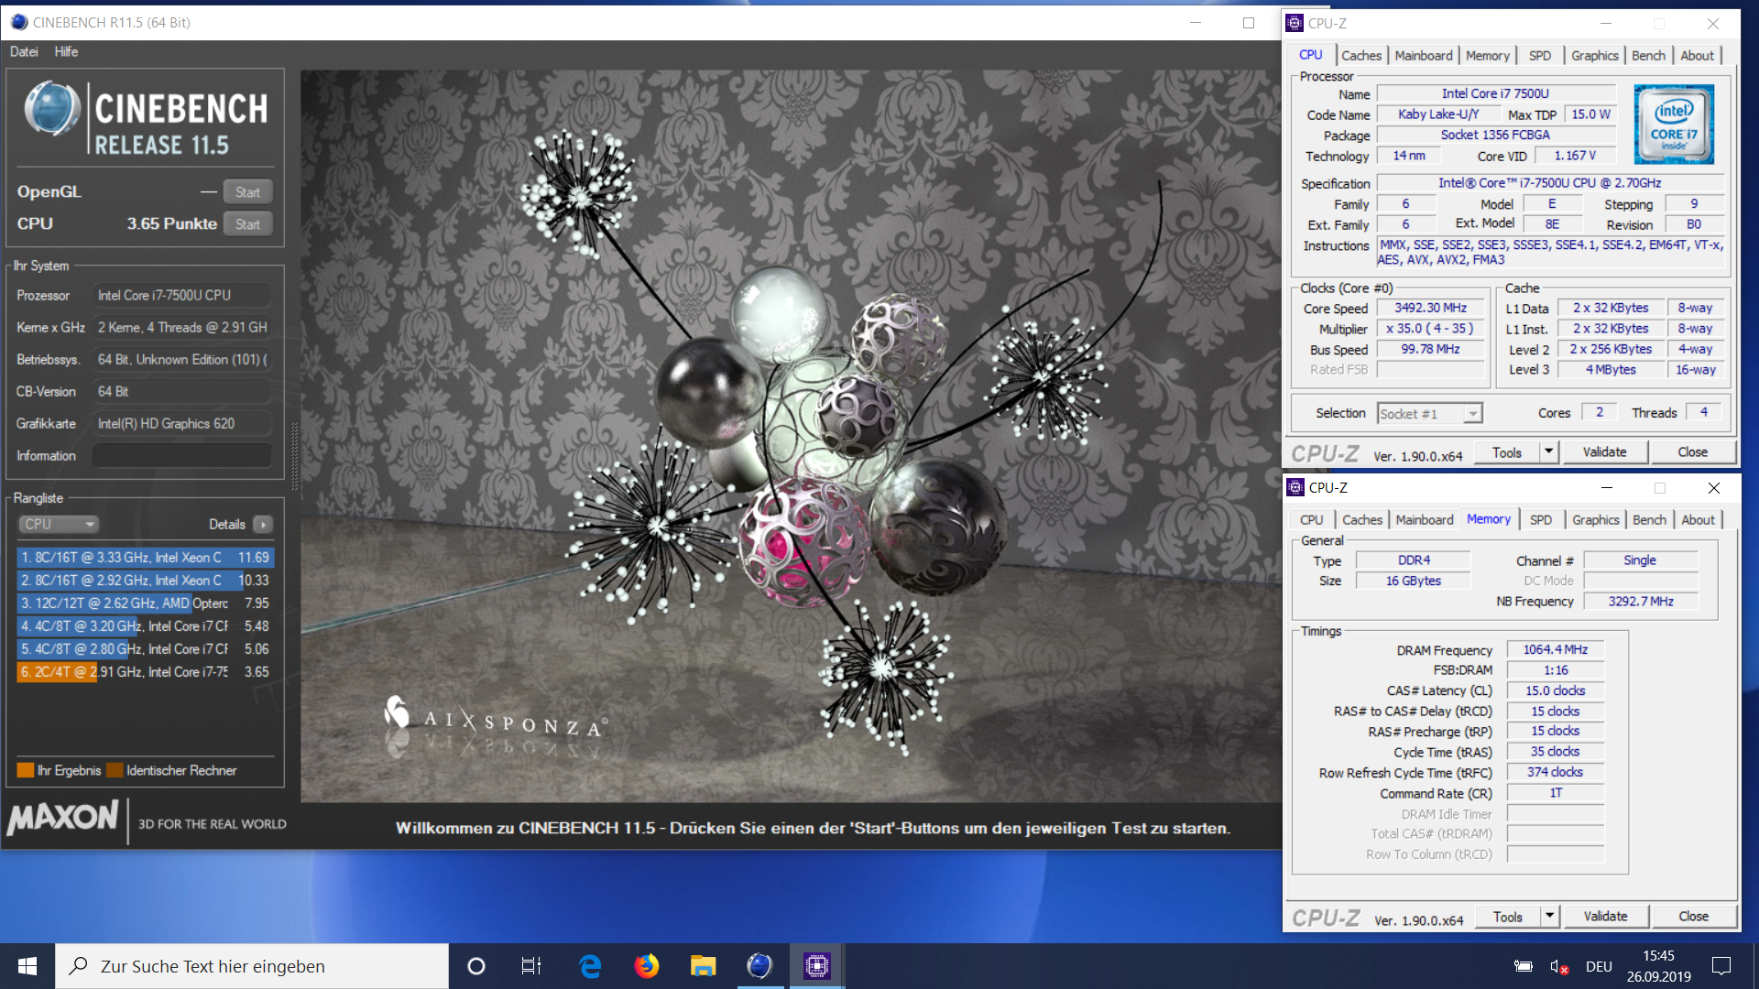
Task: Select ranking row 4 Core i7 5.48
Action: click(x=145, y=626)
